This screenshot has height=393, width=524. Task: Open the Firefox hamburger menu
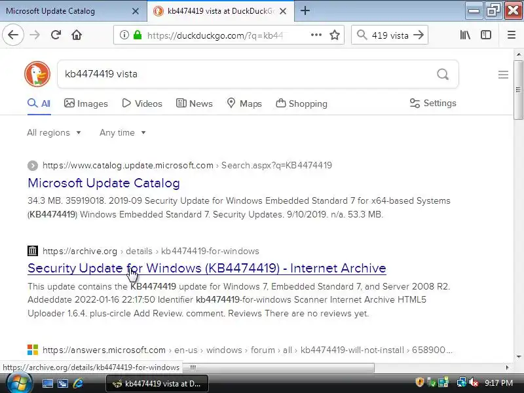point(512,35)
